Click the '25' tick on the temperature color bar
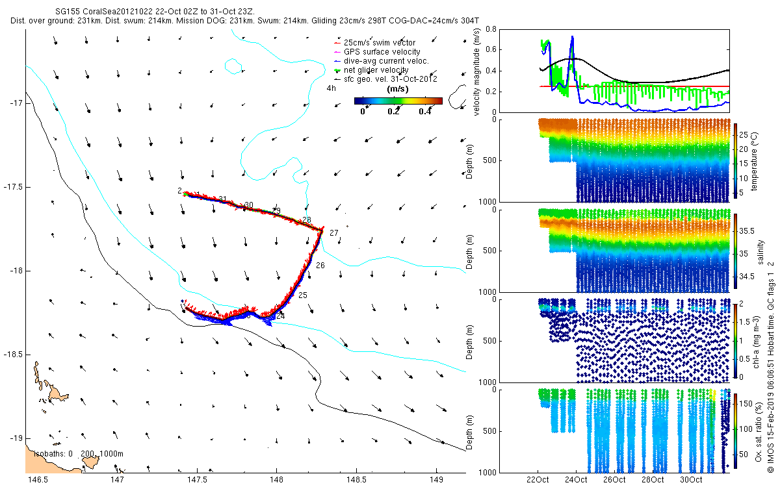This screenshot has width=780, height=487. [744, 134]
